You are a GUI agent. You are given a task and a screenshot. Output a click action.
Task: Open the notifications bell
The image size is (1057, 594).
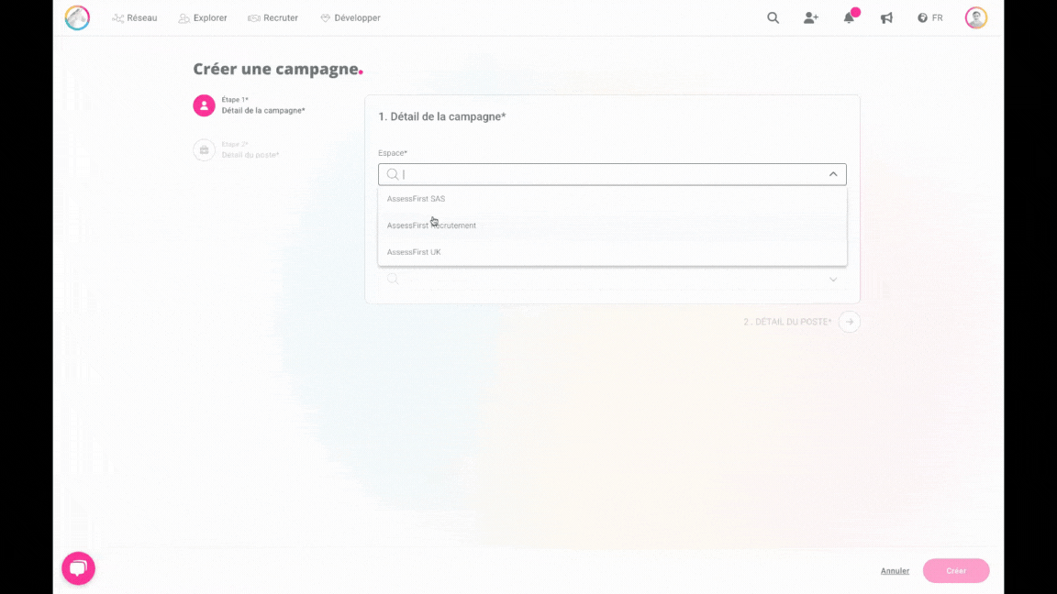849,17
